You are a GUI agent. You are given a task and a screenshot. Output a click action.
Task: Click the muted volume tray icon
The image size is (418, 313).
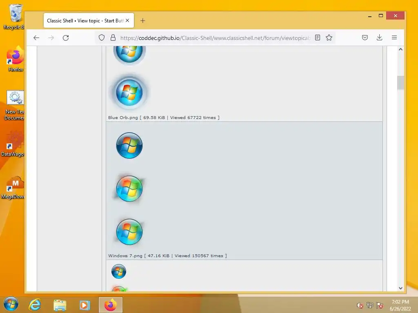coord(360,305)
